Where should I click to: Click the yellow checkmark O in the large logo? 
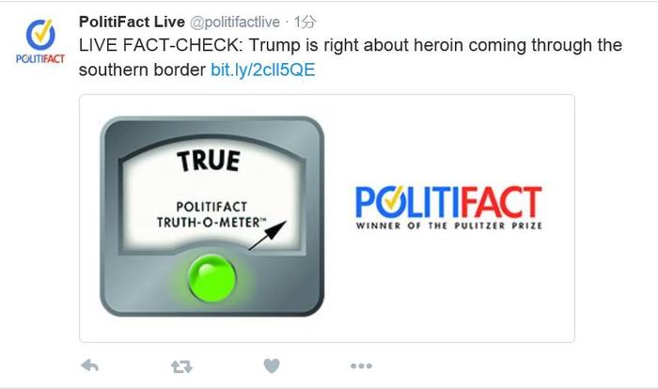[396, 202]
